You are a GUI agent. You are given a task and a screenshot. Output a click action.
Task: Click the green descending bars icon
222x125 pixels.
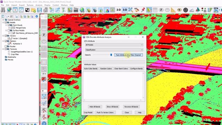click(210, 10)
